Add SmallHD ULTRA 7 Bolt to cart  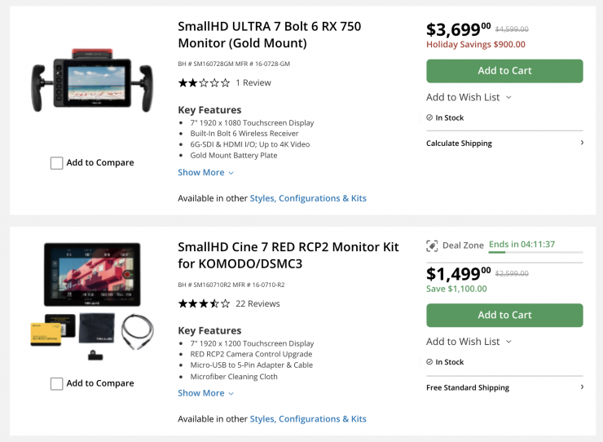[504, 71]
